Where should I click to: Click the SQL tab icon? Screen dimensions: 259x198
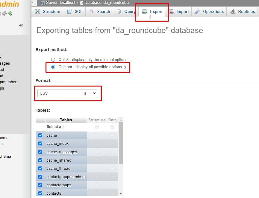point(69,12)
